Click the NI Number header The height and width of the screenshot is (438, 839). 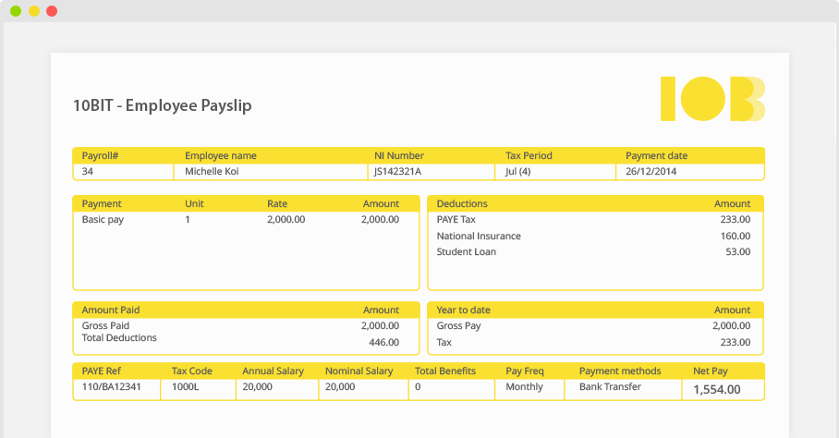pos(398,155)
